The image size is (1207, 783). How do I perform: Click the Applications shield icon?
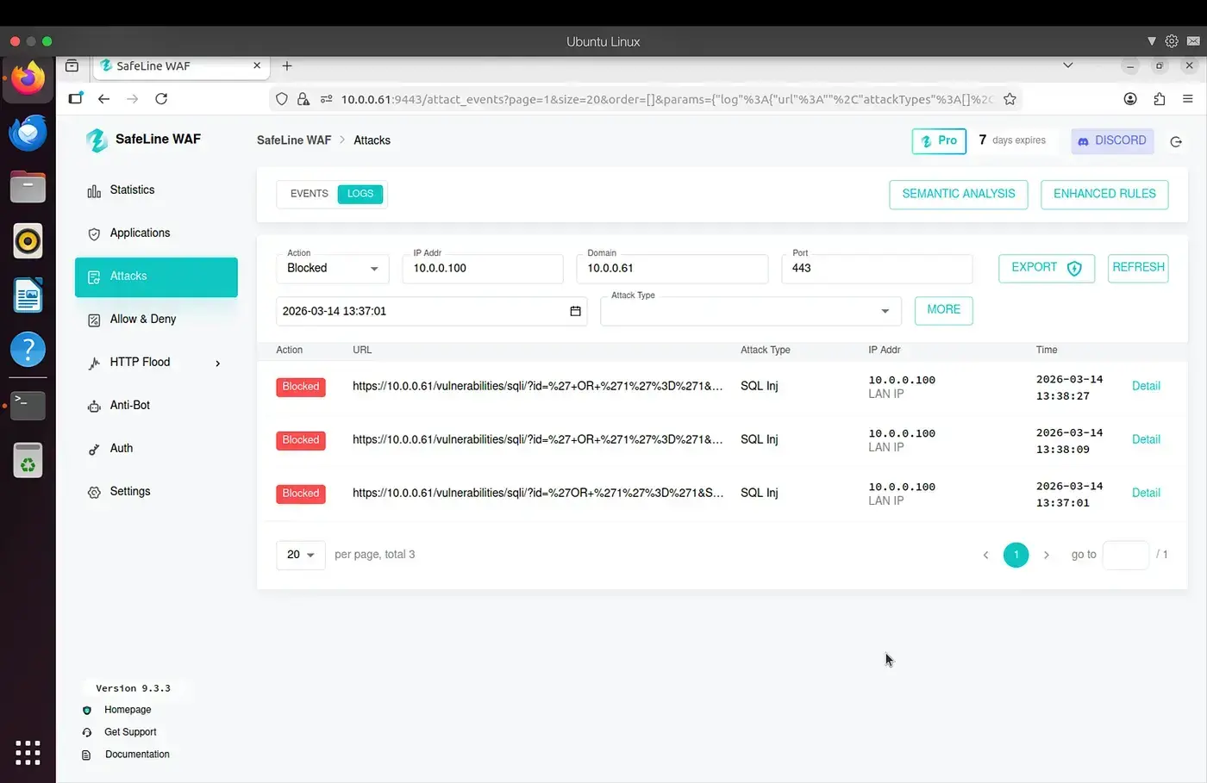[x=94, y=234]
